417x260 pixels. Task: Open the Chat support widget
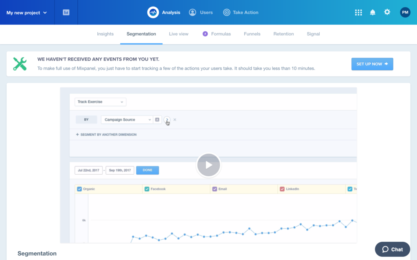pos(392,249)
